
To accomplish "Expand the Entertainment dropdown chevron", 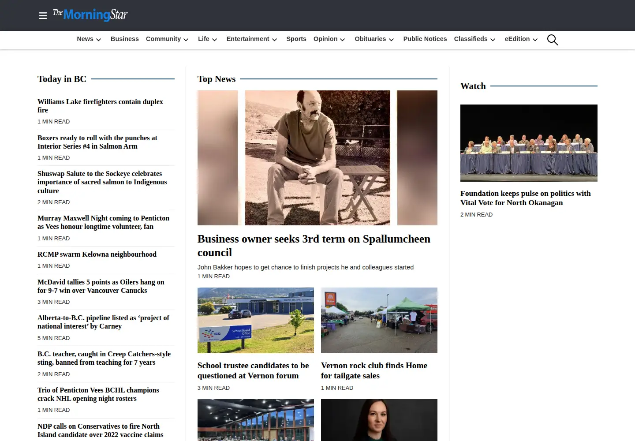I will click(x=275, y=40).
